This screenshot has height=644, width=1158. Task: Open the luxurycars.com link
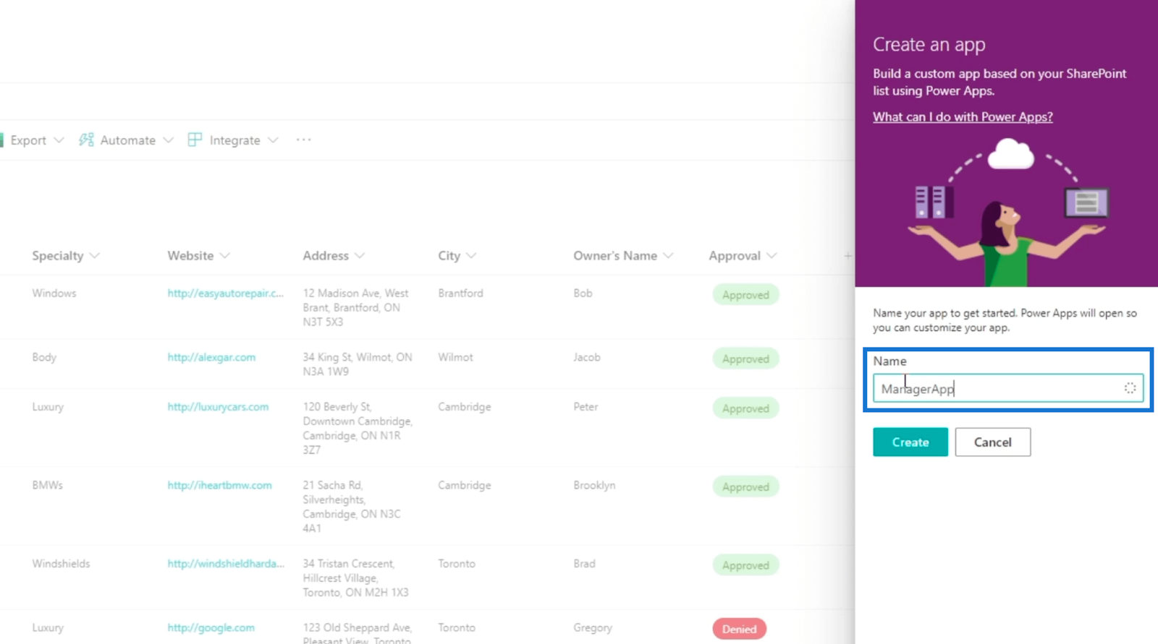tap(218, 407)
